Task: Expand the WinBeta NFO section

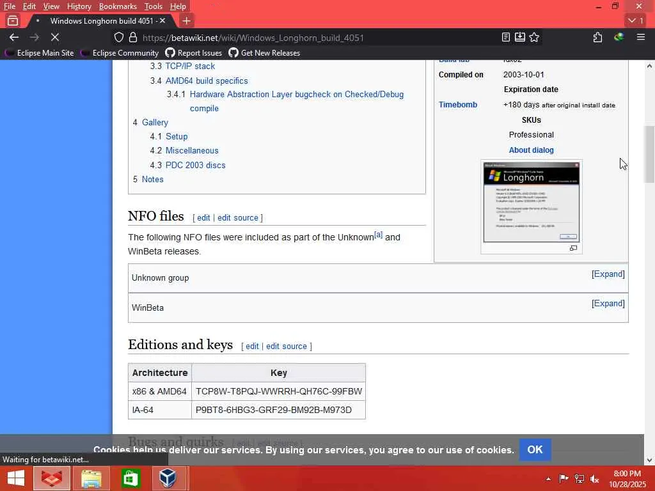Action: point(608,304)
